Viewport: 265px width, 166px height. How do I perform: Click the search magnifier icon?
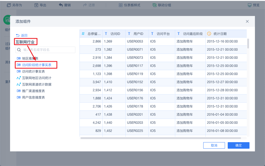pyautogui.click(x=19, y=50)
